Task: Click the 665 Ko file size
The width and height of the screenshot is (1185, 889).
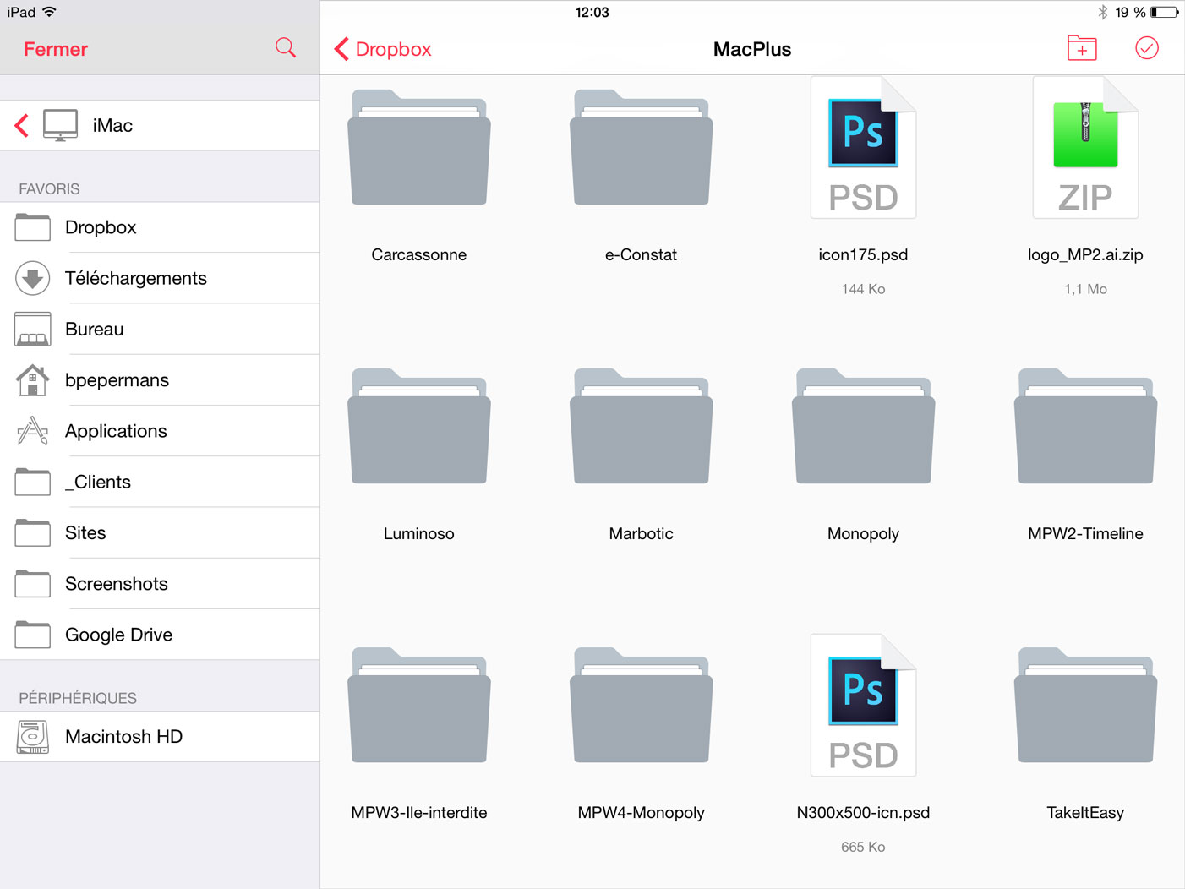Action: pos(864,847)
